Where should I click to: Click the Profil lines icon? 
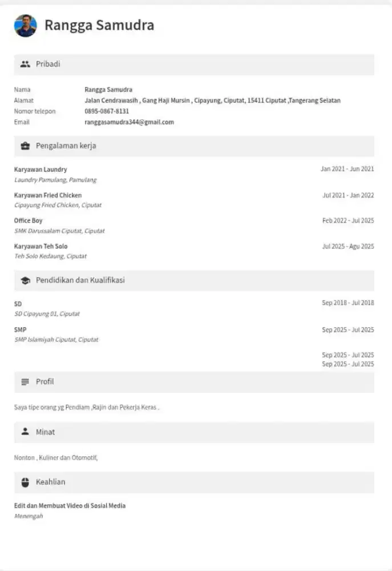[x=25, y=382]
